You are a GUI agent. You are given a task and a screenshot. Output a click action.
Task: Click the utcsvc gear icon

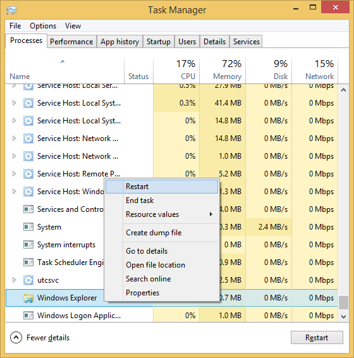[x=28, y=280]
